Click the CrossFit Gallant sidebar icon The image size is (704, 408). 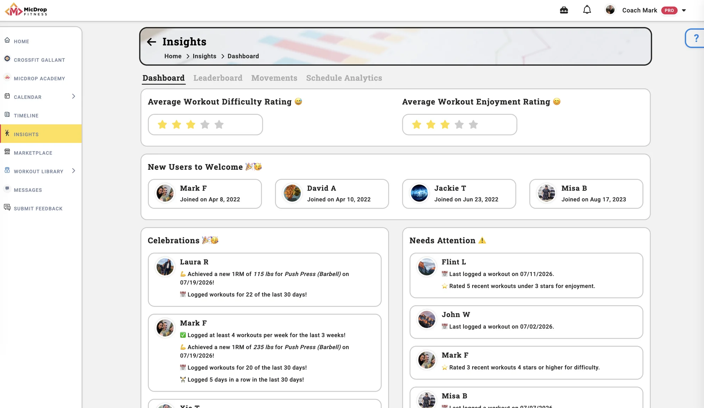(7, 58)
